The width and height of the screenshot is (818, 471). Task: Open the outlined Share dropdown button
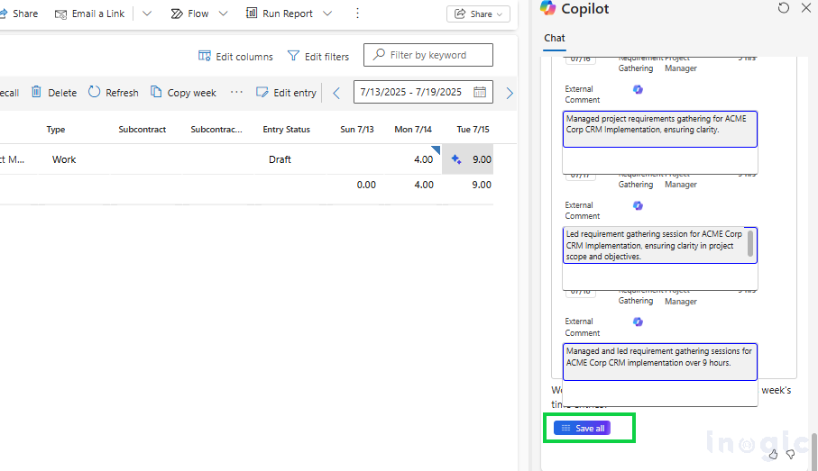478,14
